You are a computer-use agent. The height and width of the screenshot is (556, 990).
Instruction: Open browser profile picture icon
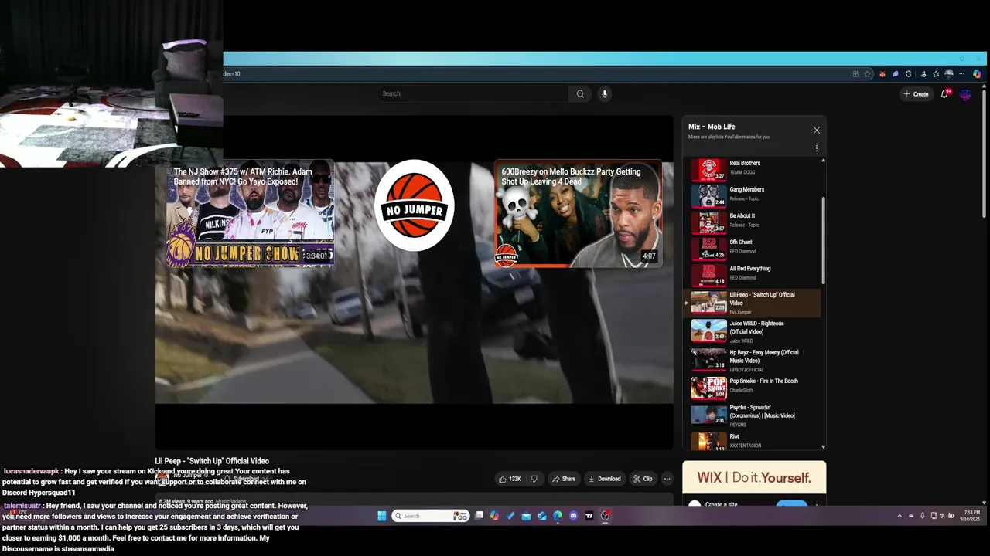tap(949, 74)
